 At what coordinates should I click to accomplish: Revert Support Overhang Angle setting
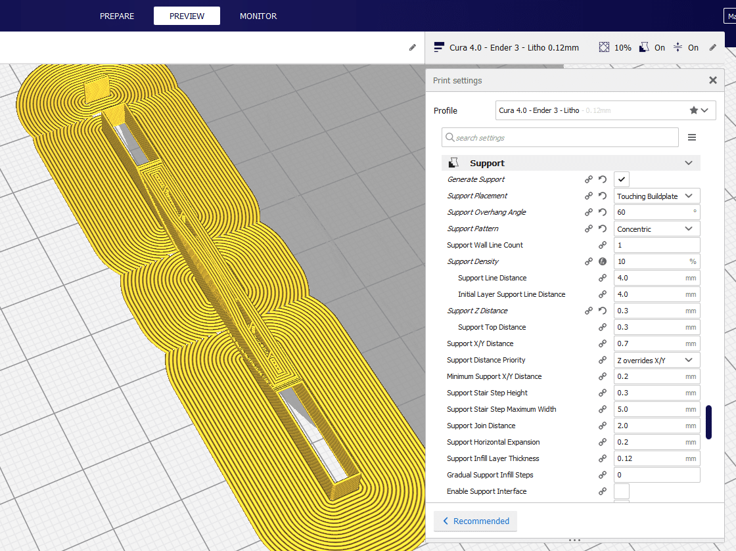point(603,212)
